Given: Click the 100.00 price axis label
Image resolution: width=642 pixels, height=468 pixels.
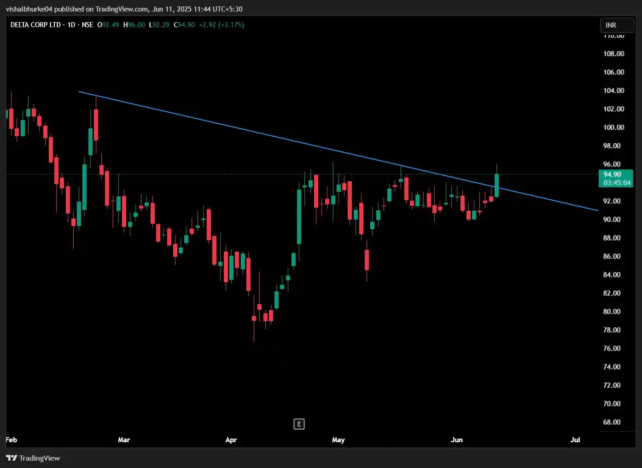Looking at the screenshot, I should point(613,127).
